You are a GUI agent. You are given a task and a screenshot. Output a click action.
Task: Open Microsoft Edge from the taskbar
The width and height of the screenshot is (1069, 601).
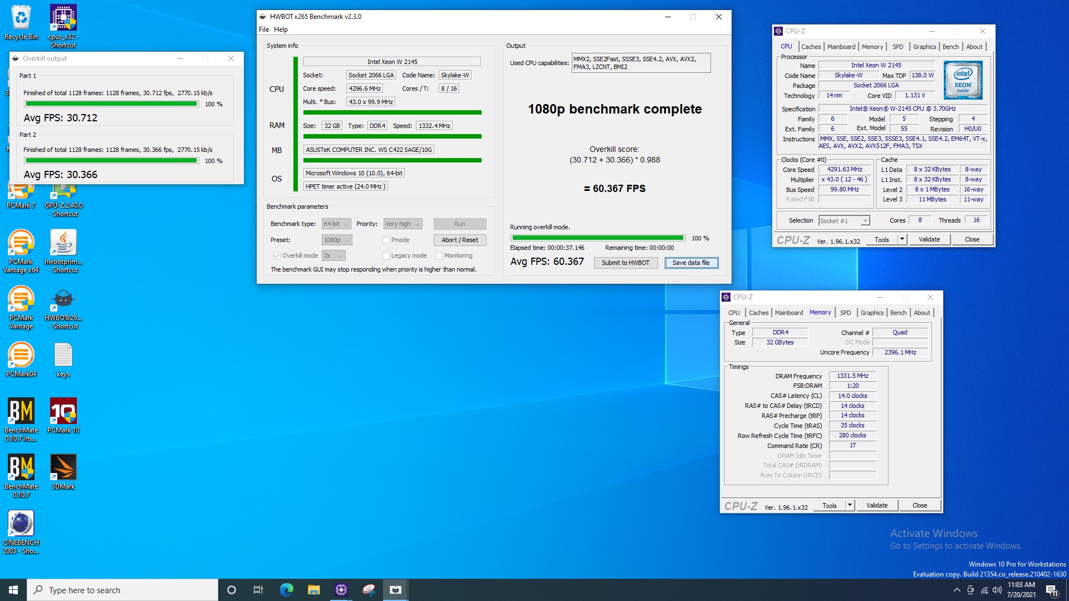click(x=286, y=590)
